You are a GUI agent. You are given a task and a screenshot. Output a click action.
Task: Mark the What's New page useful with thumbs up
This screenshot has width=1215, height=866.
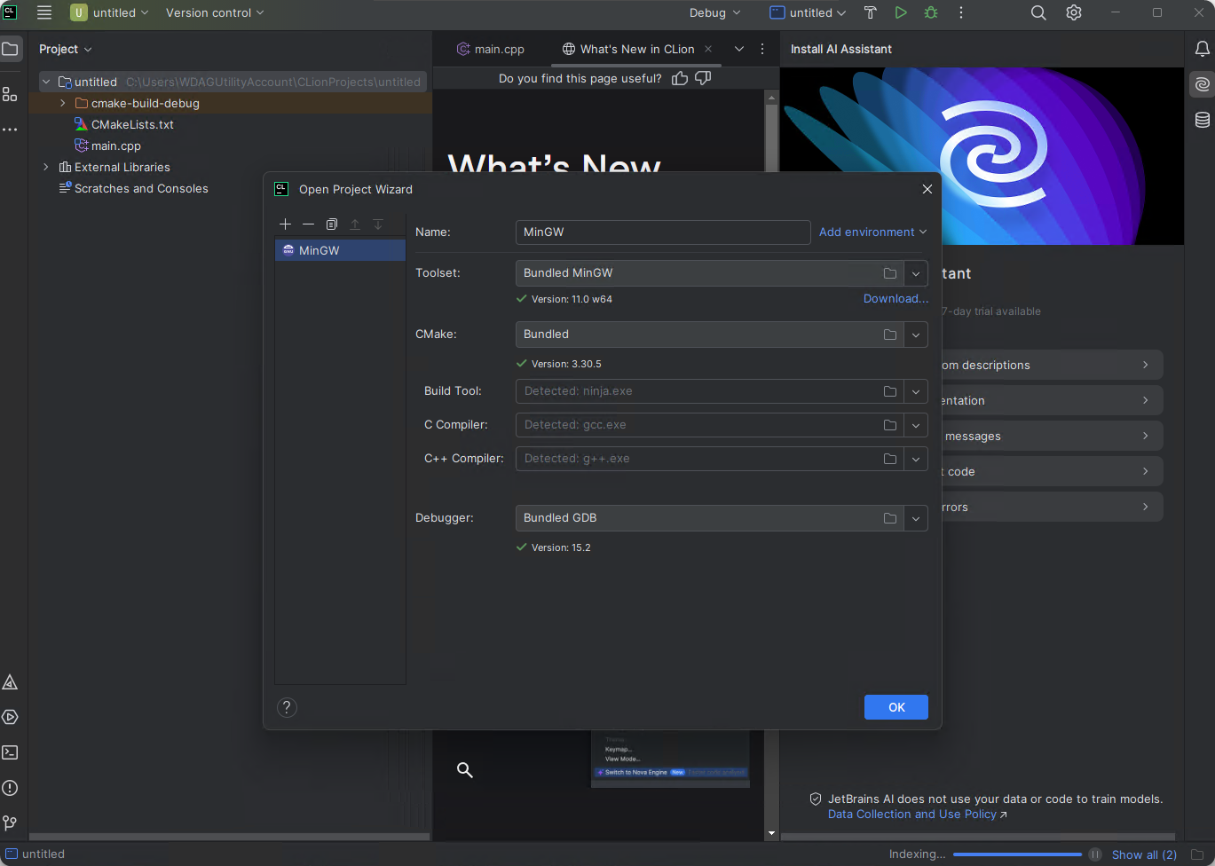pyautogui.click(x=679, y=78)
